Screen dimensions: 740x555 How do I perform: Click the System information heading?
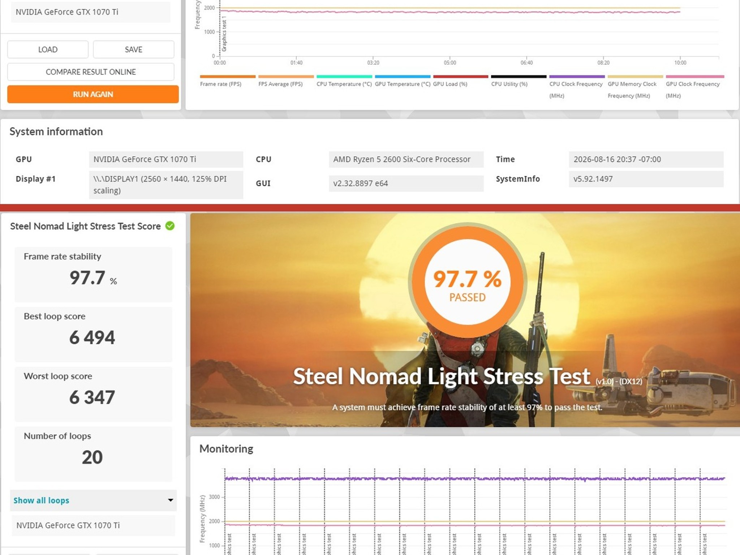(x=56, y=132)
